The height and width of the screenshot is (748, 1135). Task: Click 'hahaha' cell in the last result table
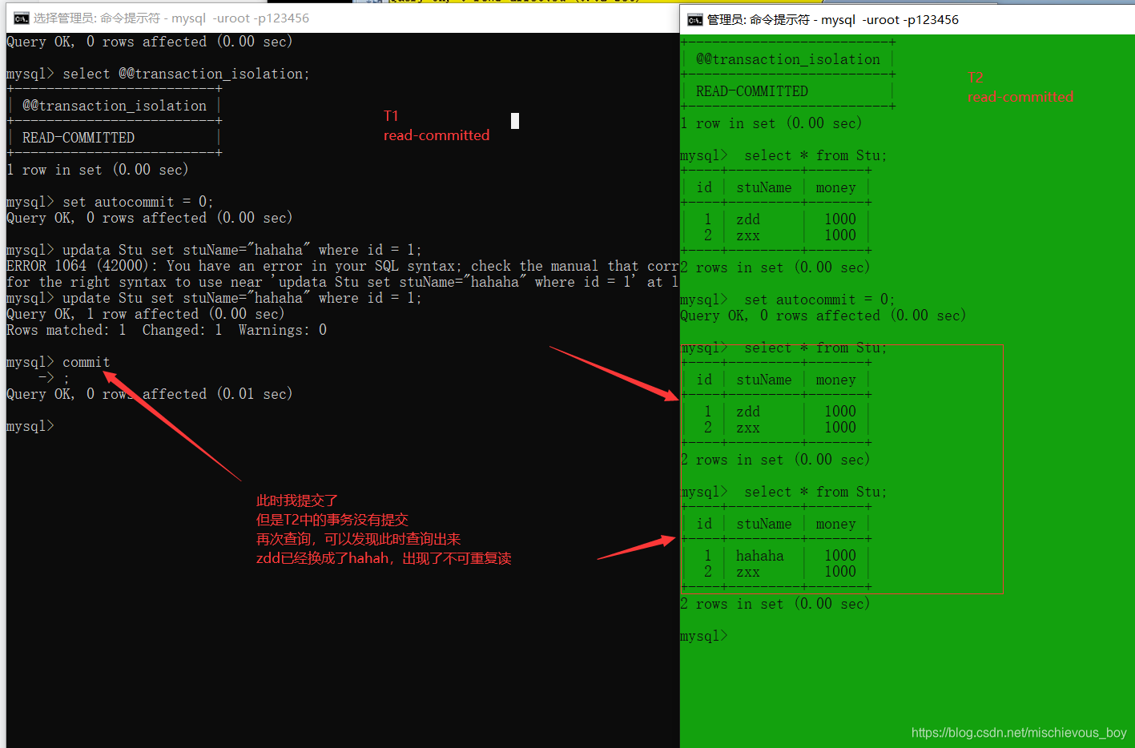tap(760, 556)
